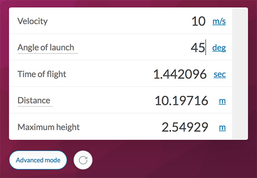Reset all fields via round refresh button

pyautogui.click(x=83, y=160)
